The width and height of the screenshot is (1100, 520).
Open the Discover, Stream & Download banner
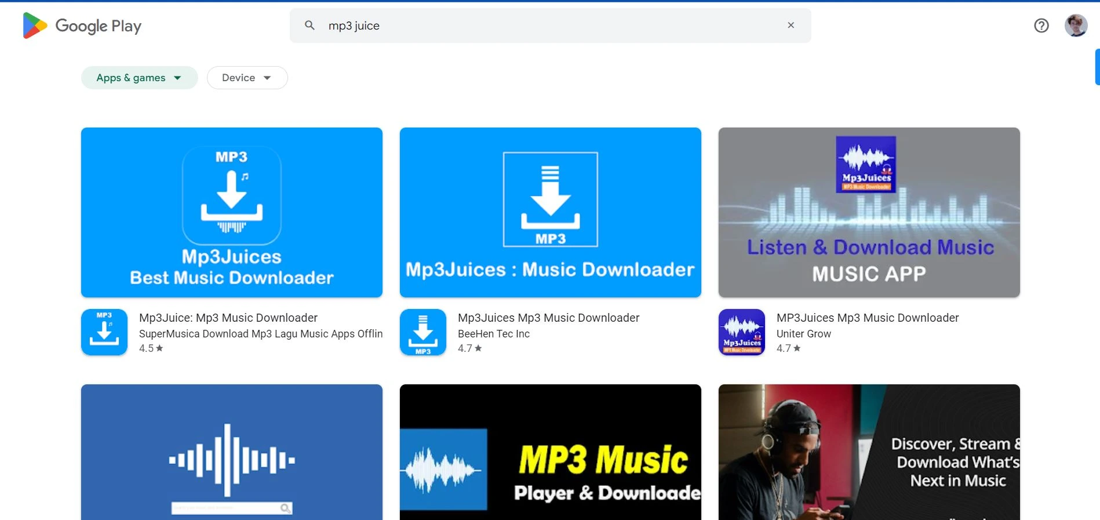(869, 452)
